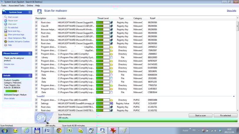
Task: Uncheck checkbox for Data row C5B838A4
Action: [36, 92]
